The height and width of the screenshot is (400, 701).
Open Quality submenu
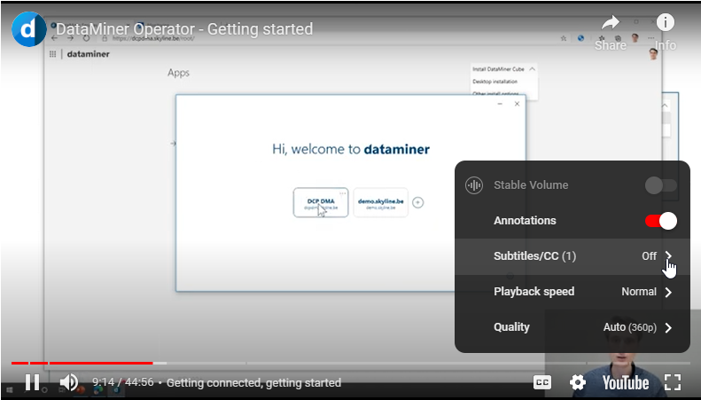coord(572,327)
